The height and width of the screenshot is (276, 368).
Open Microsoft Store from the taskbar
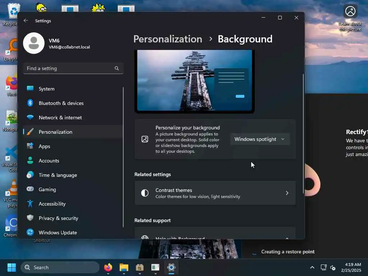[x=140, y=267]
